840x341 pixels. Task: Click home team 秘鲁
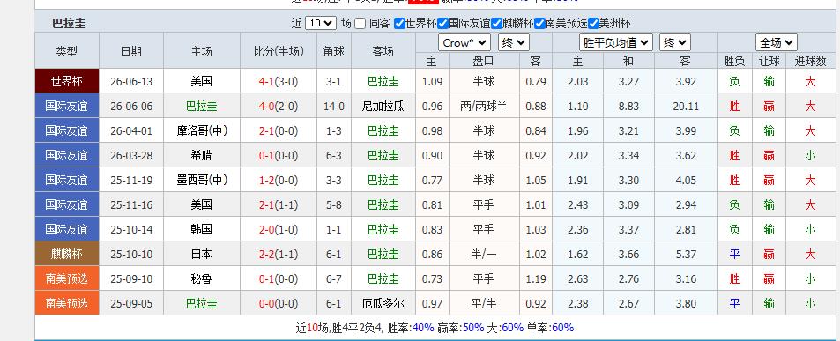tap(202, 279)
